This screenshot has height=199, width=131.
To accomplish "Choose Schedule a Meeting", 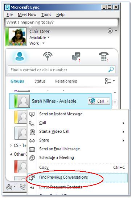I will tap(78, 158).
